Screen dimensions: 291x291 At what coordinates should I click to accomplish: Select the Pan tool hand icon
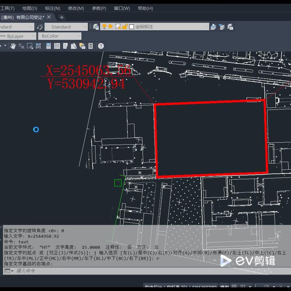[13, 46]
